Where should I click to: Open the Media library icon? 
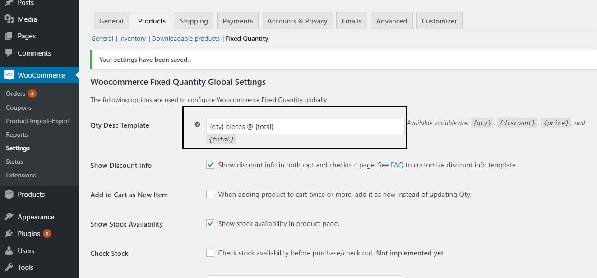pyautogui.click(x=10, y=19)
